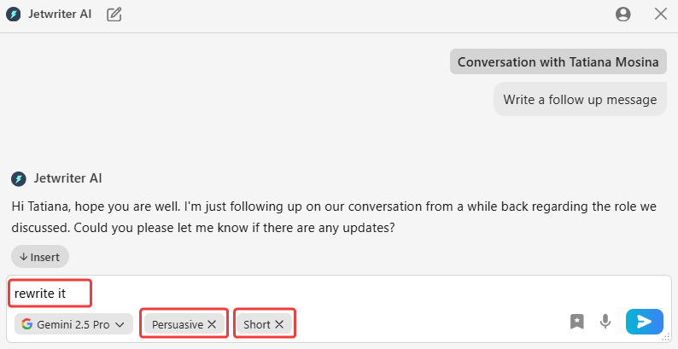Viewport: 678px width, 349px height.
Task: Remove the Persuasive tone tag
Action: [x=212, y=324]
